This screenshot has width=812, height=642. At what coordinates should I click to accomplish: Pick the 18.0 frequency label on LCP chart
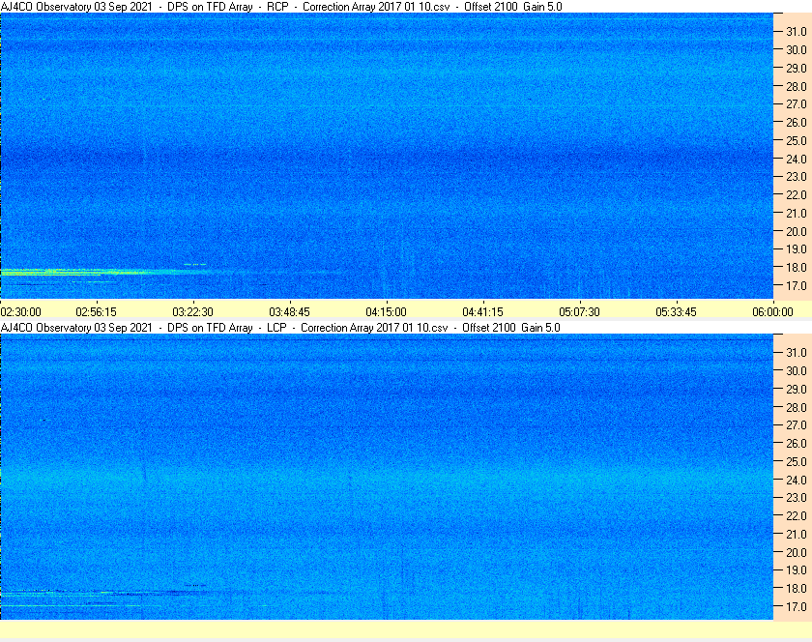click(797, 589)
